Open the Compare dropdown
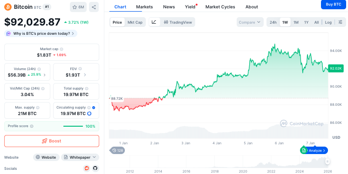 point(250,22)
